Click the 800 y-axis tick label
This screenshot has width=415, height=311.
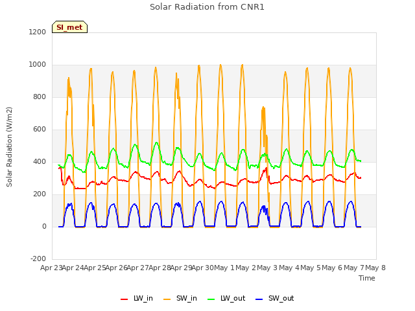pos(40,97)
